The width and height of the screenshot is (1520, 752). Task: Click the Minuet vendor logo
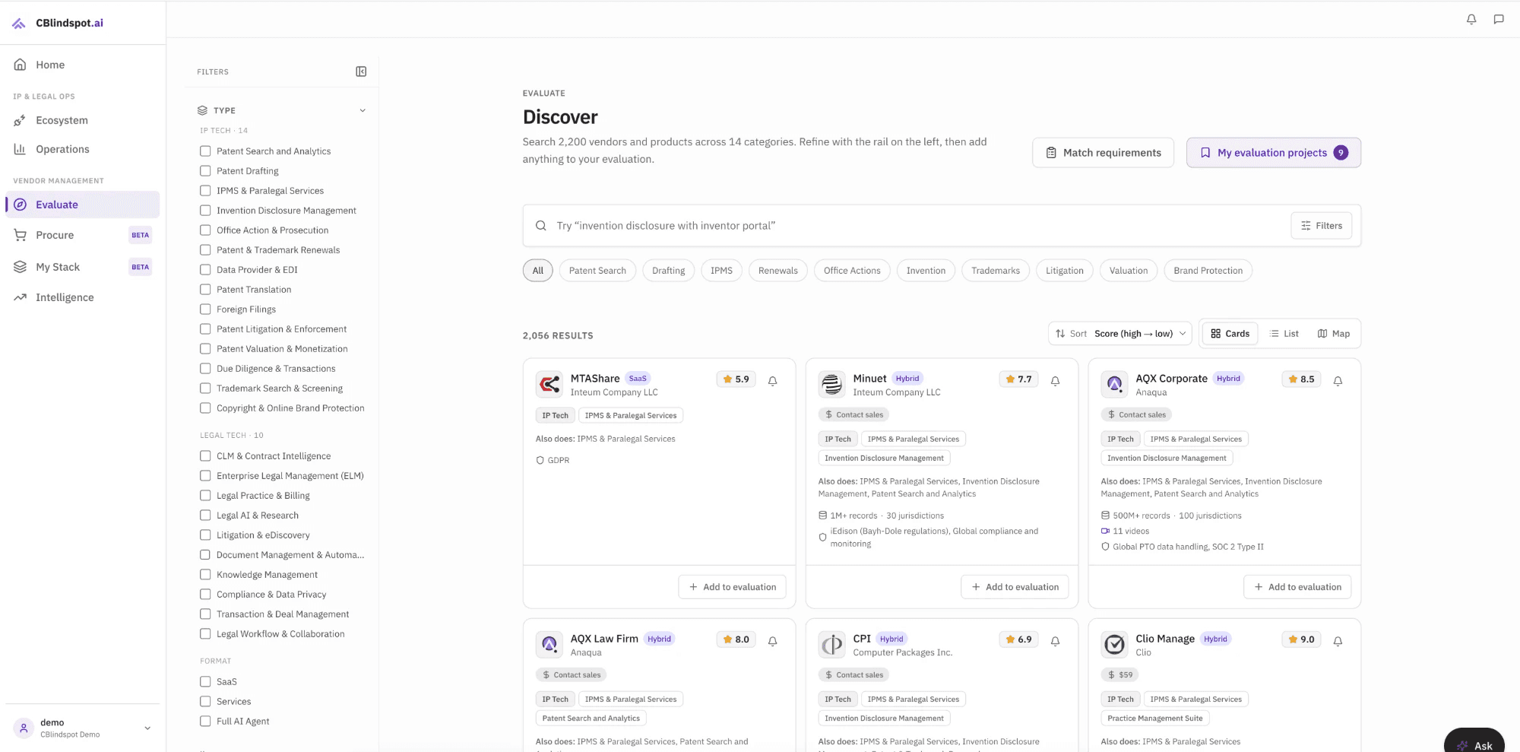coord(831,385)
